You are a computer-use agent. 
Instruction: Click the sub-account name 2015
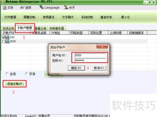click(x=13, y=41)
